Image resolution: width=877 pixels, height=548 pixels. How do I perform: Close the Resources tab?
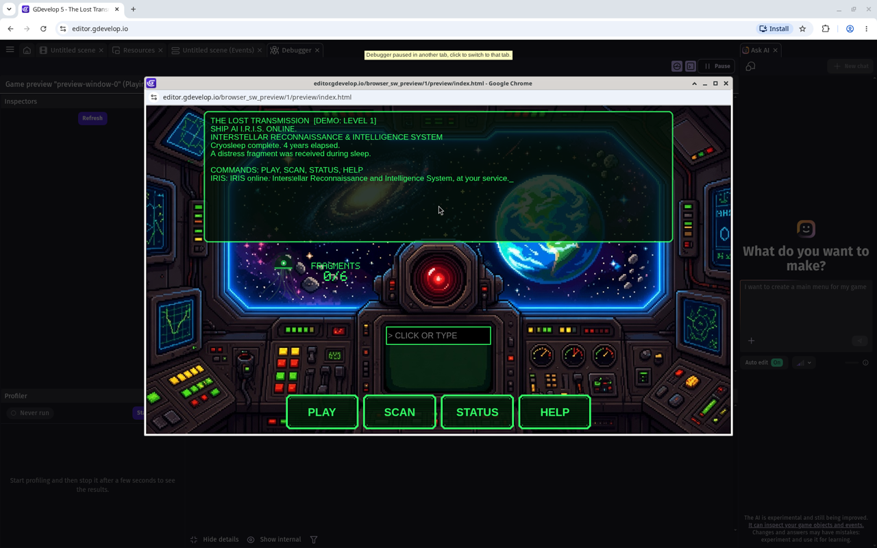coord(160,50)
